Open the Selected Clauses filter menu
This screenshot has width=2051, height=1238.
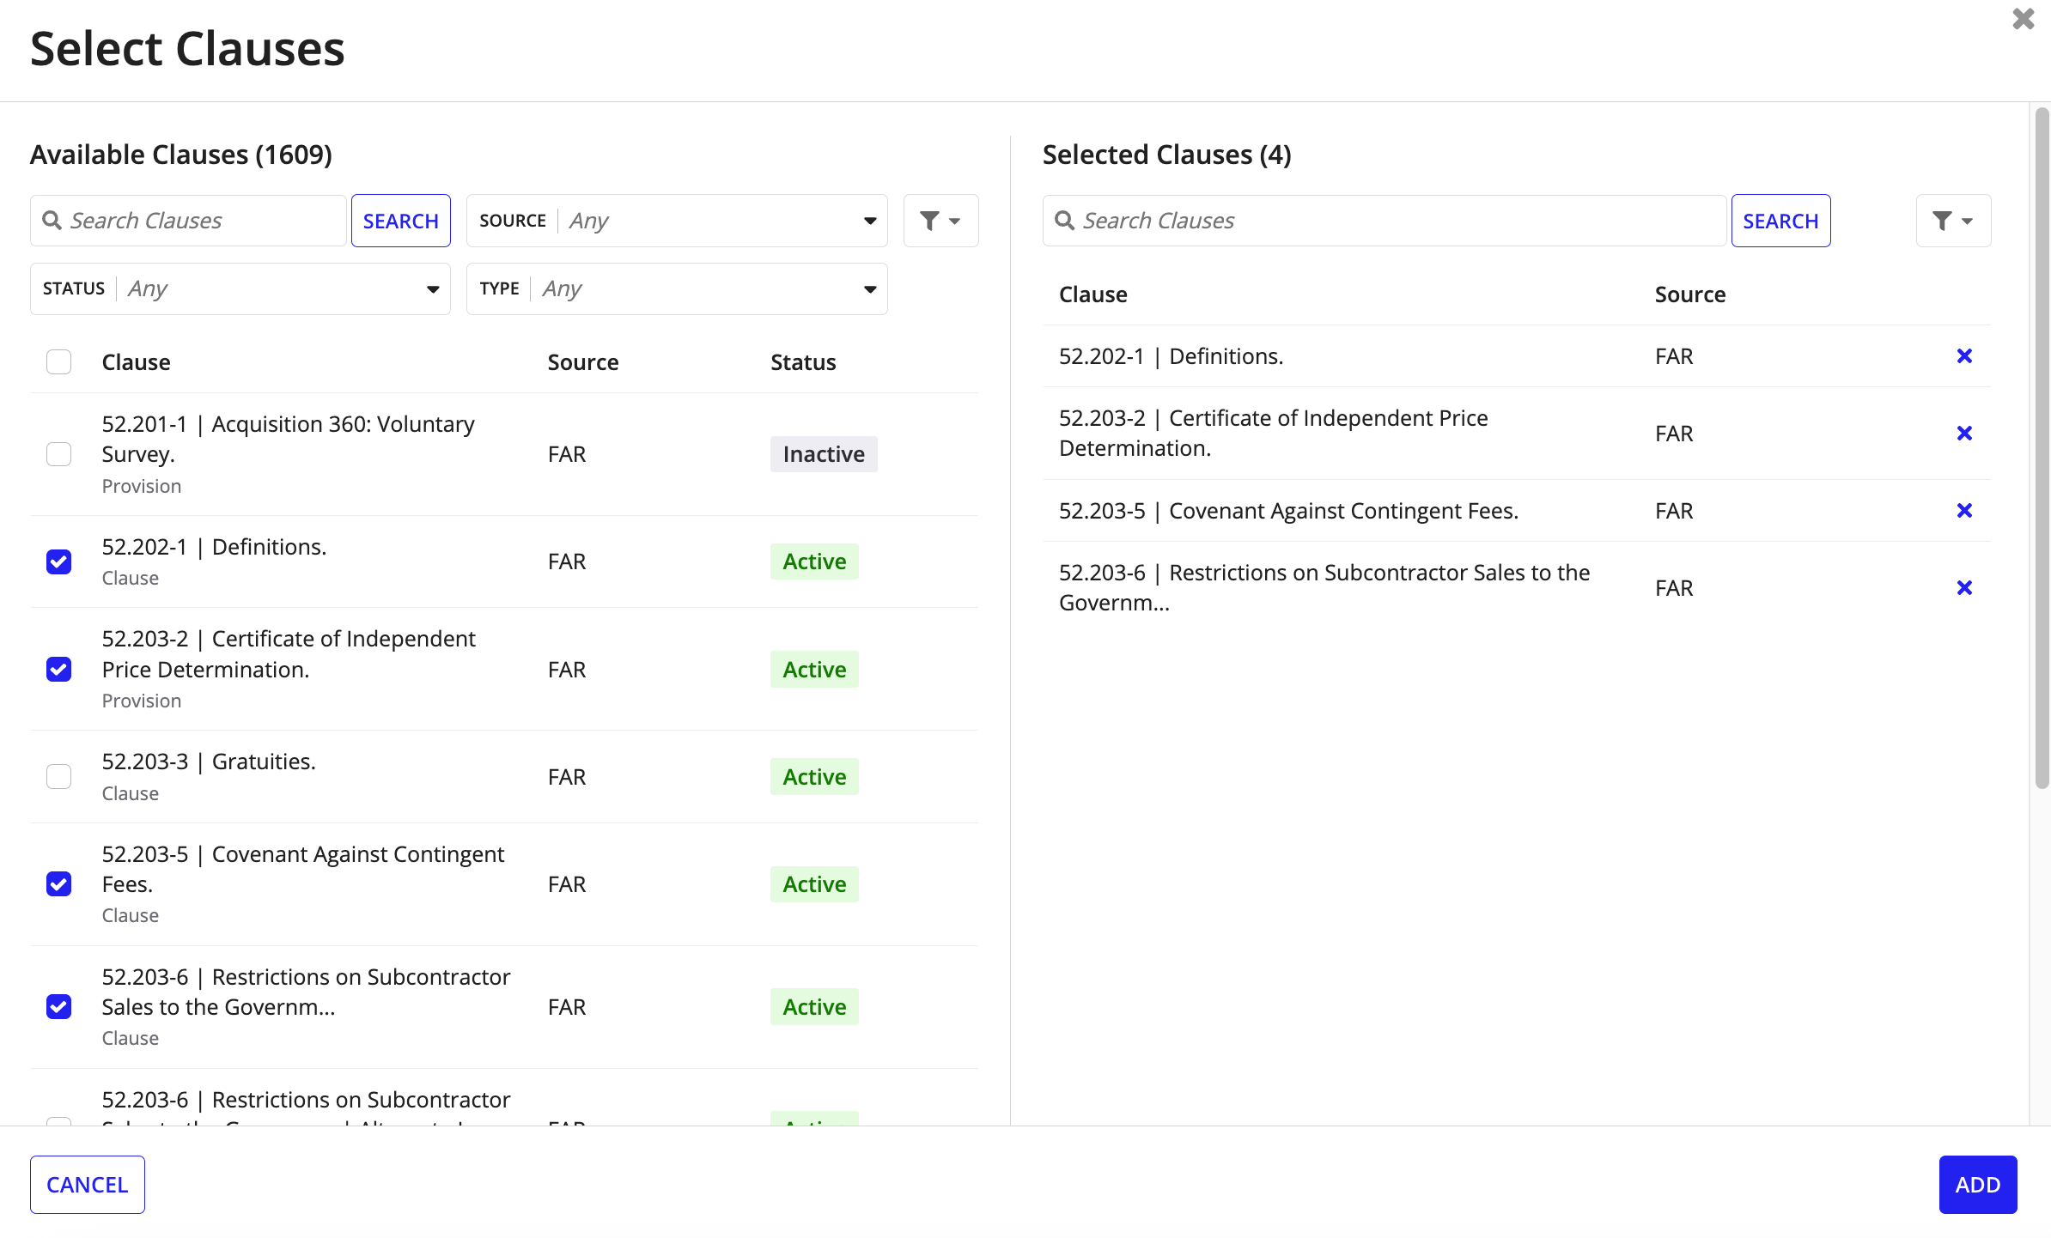point(1953,221)
